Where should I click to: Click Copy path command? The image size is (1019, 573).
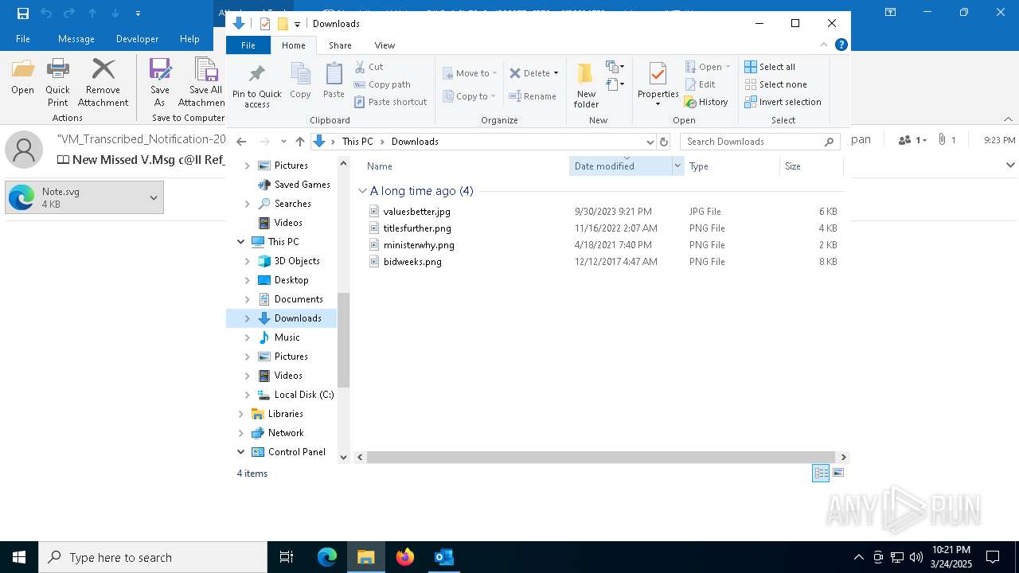coord(382,84)
